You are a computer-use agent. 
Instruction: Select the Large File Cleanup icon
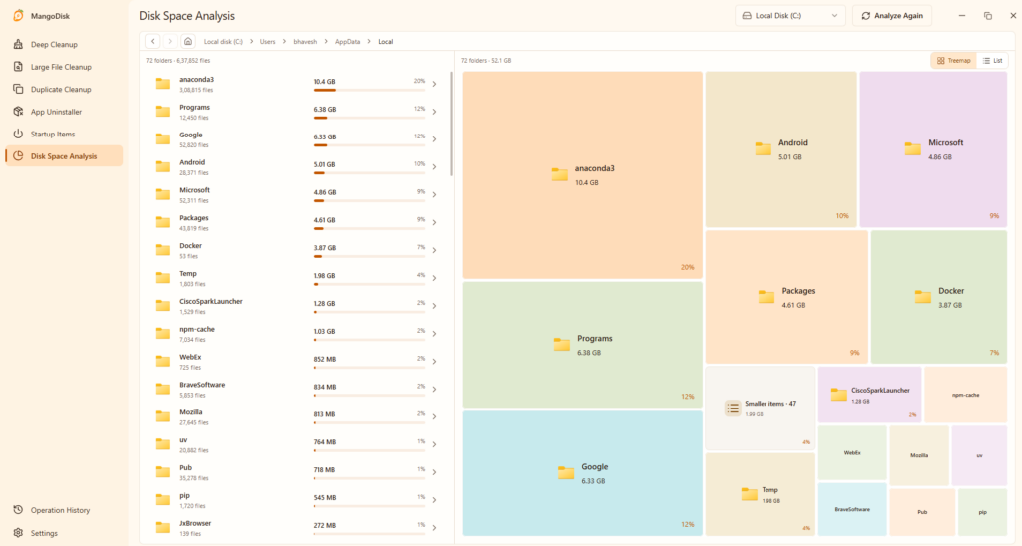(x=18, y=67)
